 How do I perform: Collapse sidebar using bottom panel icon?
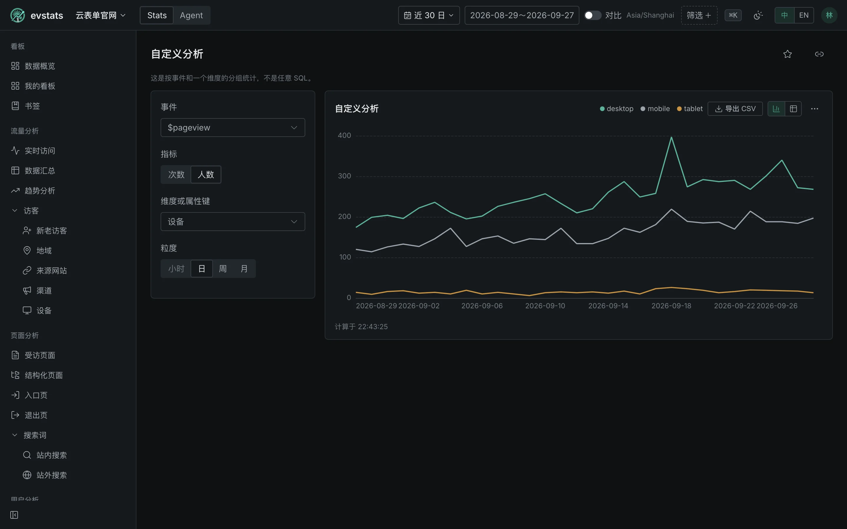pyautogui.click(x=14, y=515)
